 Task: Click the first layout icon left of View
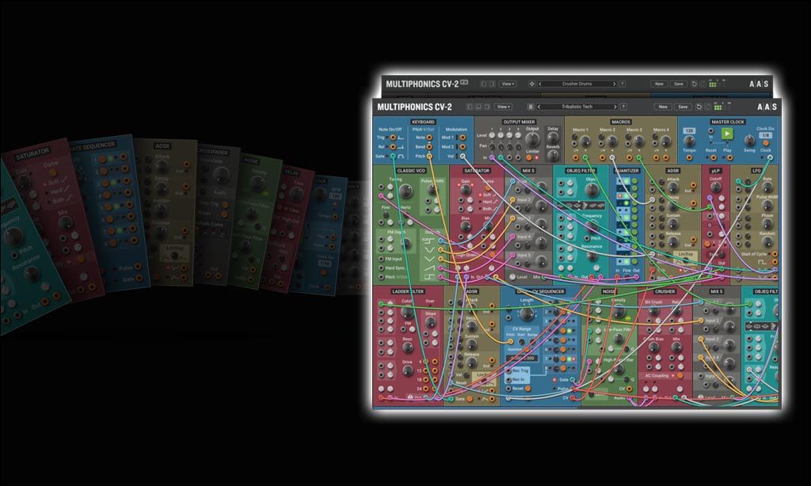click(x=470, y=107)
